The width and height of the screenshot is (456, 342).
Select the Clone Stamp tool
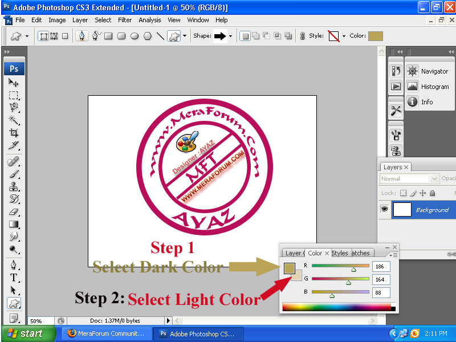[x=13, y=186]
